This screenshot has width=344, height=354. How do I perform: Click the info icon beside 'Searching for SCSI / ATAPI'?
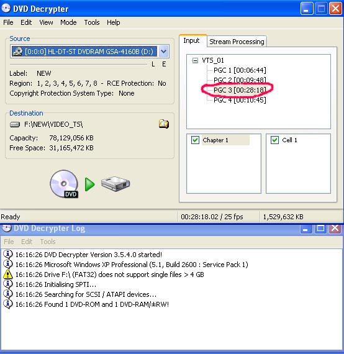8,294
